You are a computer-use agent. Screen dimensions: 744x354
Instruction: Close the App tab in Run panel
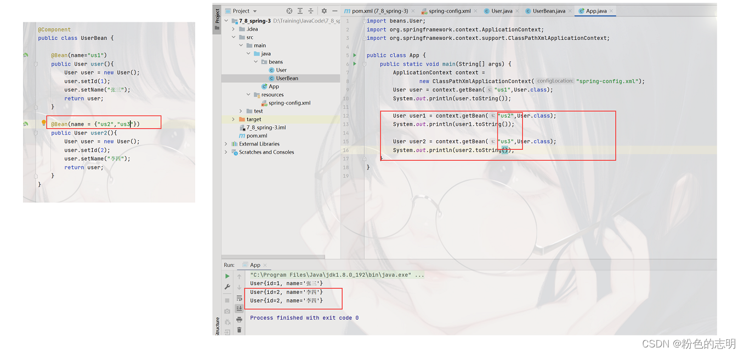coord(265,265)
